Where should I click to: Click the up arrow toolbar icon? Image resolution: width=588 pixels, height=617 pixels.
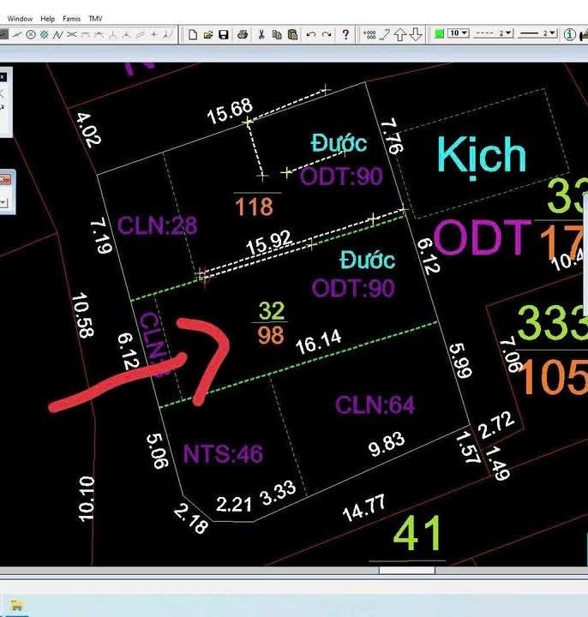(x=400, y=34)
